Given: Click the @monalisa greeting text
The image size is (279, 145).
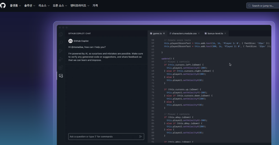Looking at the screenshot, I should (x=87, y=47).
